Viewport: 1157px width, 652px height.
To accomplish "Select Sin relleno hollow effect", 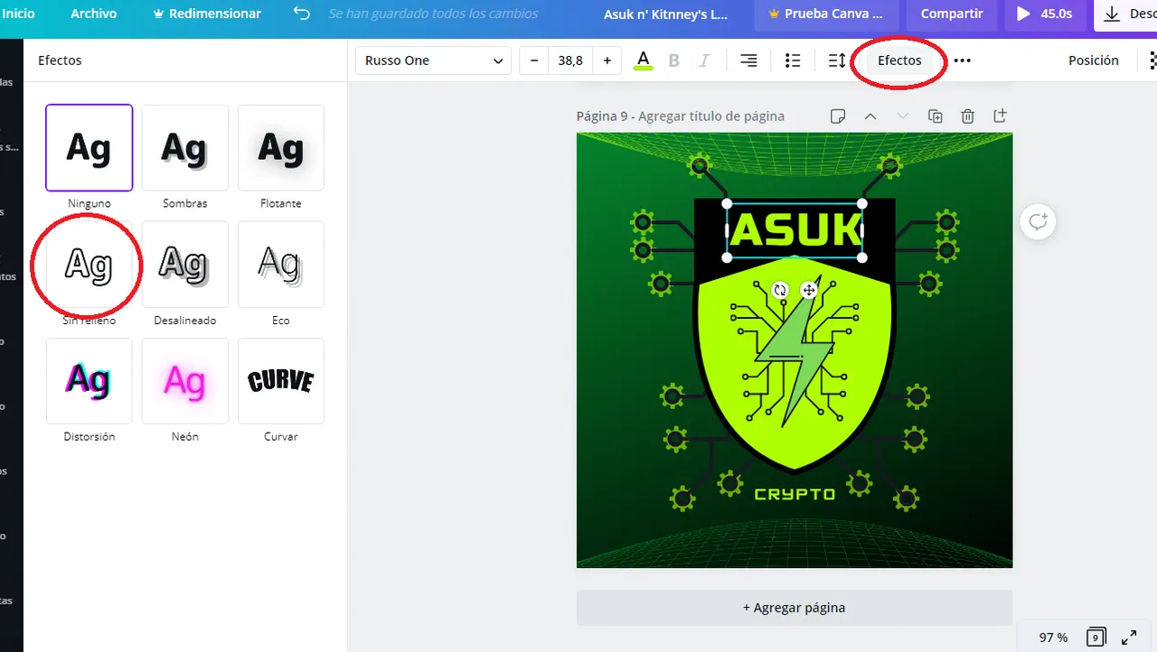I will (89, 265).
